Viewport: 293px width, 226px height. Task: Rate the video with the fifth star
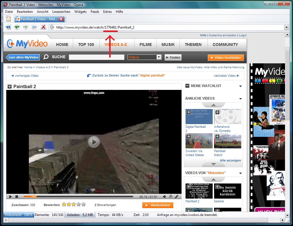pyautogui.click(x=83, y=205)
